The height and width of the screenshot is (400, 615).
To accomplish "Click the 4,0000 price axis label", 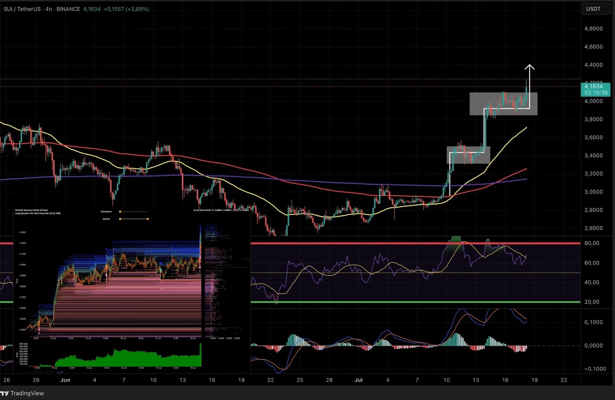I will [593, 101].
